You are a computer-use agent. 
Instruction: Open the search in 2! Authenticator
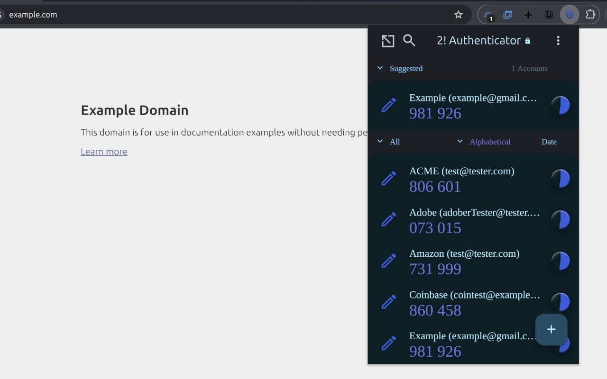point(409,41)
